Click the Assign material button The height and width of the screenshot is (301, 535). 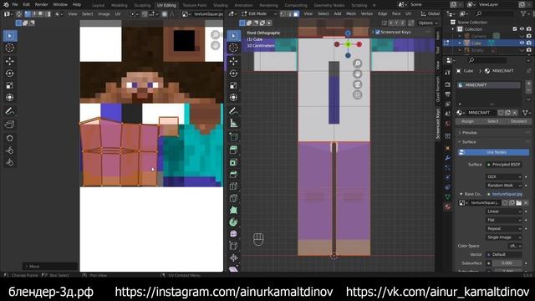pos(467,121)
